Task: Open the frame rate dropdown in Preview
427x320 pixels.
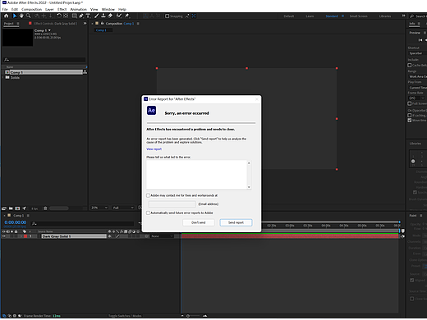Action: pyautogui.click(x=416, y=98)
